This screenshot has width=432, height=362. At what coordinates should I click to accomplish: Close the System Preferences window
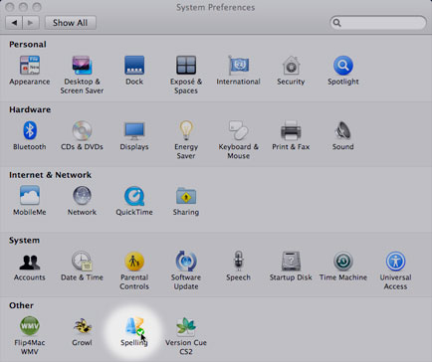coord(10,7)
